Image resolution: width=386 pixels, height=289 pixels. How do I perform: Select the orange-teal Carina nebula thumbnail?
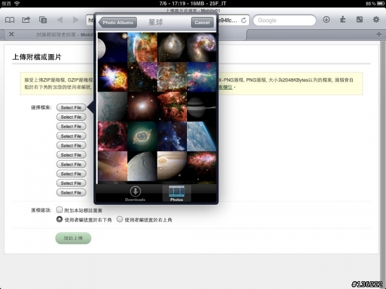click(142, 47)
